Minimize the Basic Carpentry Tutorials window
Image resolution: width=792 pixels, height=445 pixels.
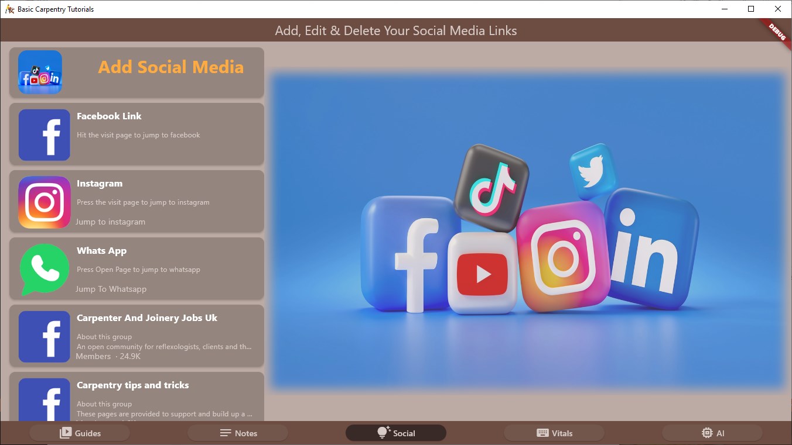[725, 9]
